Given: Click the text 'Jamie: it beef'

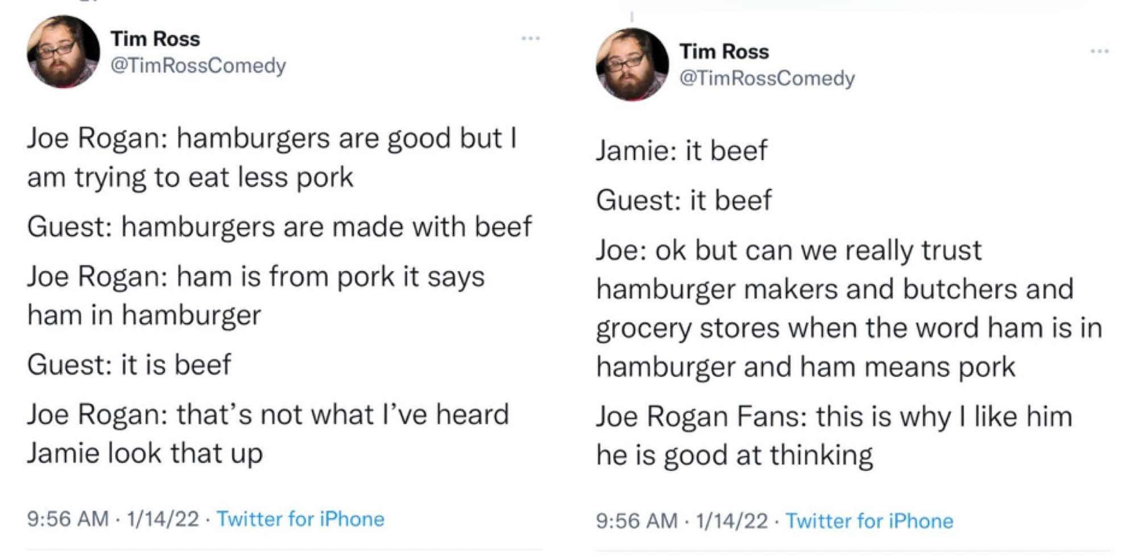Looking at the screenshot, I should tap(682, 151).
